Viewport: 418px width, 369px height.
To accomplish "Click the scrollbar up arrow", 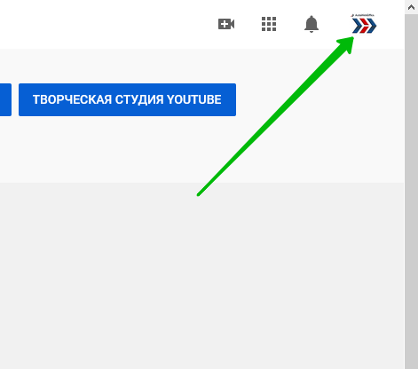I will [x=411, y=7].
